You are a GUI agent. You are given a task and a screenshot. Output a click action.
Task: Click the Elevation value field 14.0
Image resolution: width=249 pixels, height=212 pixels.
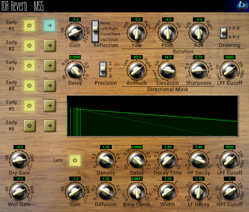168,57
